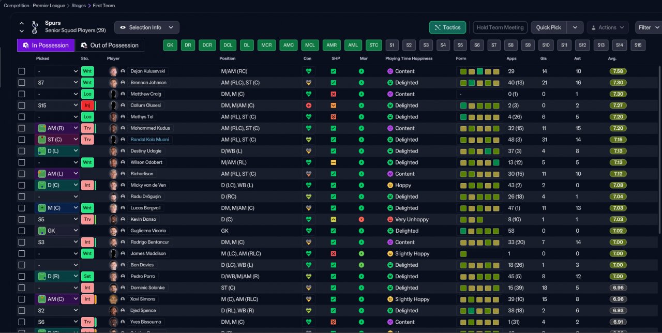Click the Hold Team Meeting button
Viewport: 662px width, 333px height.
pyautogui.click(x=500, y=27)
